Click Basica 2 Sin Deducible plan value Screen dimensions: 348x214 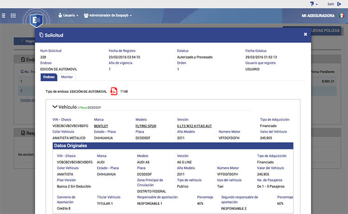[x=74, y=186]
